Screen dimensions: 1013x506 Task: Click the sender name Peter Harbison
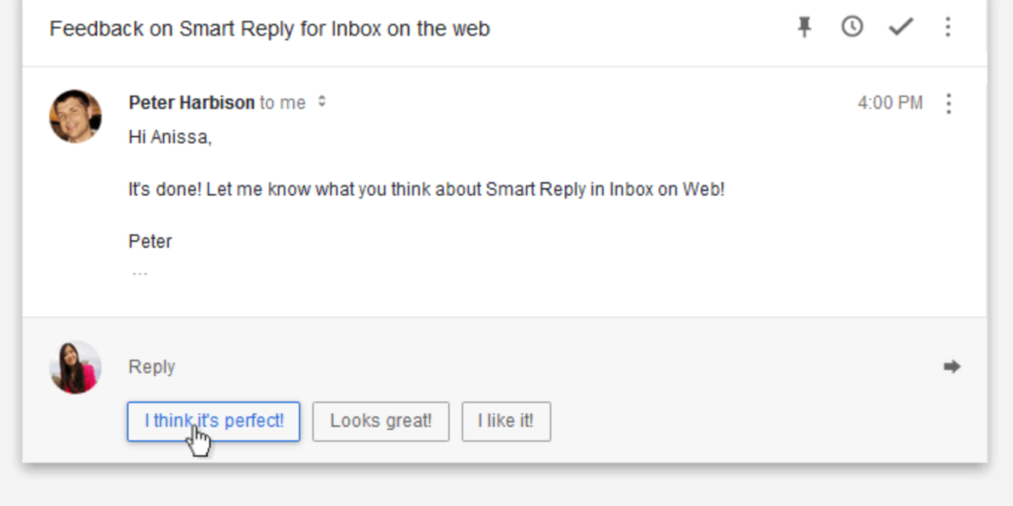click(191, 102)
